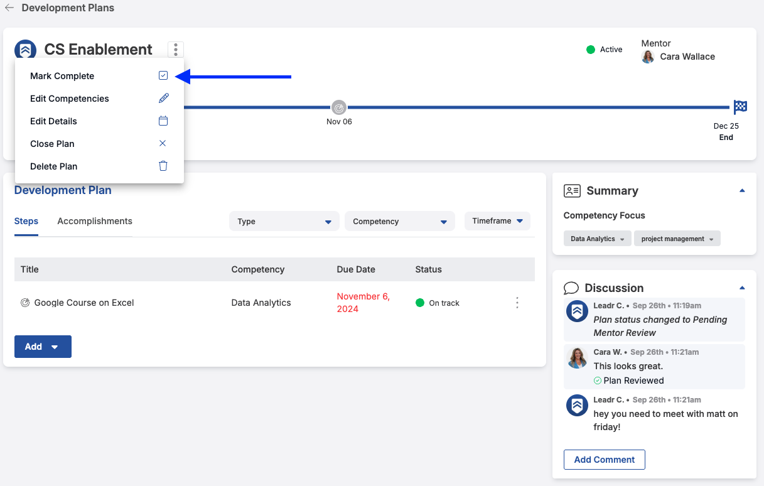The image size is (764, 486).
Task: Collapse the Summary panel
Action: 742,190
